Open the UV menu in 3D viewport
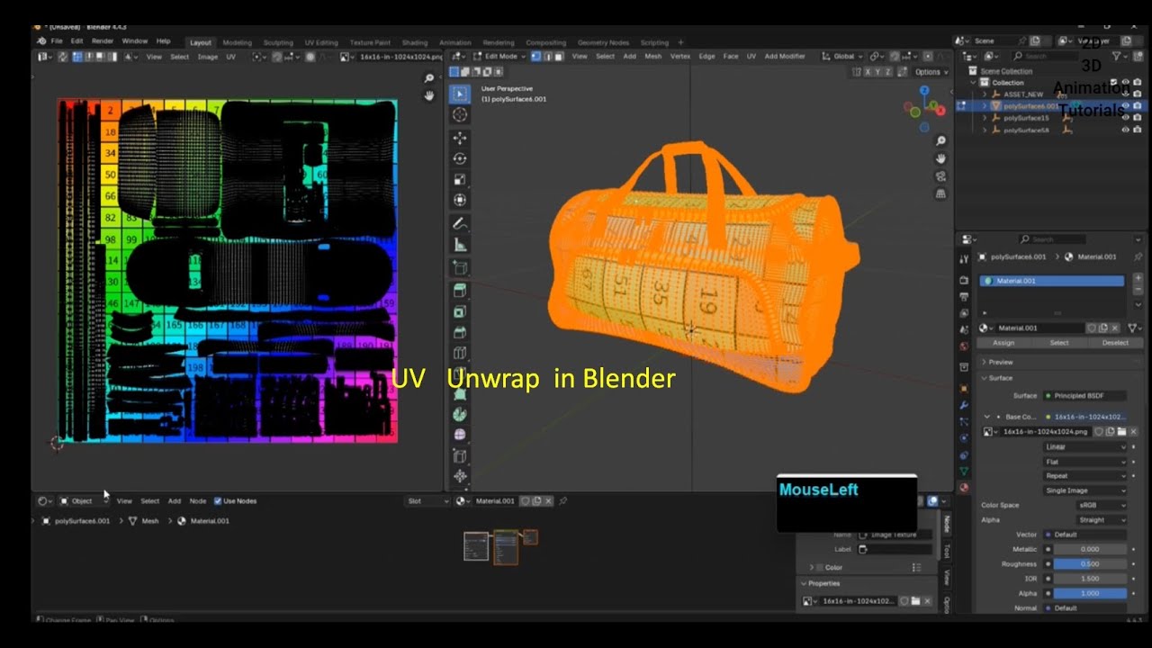This screenshot has width=1152, height=648. (x=751, y=56)
